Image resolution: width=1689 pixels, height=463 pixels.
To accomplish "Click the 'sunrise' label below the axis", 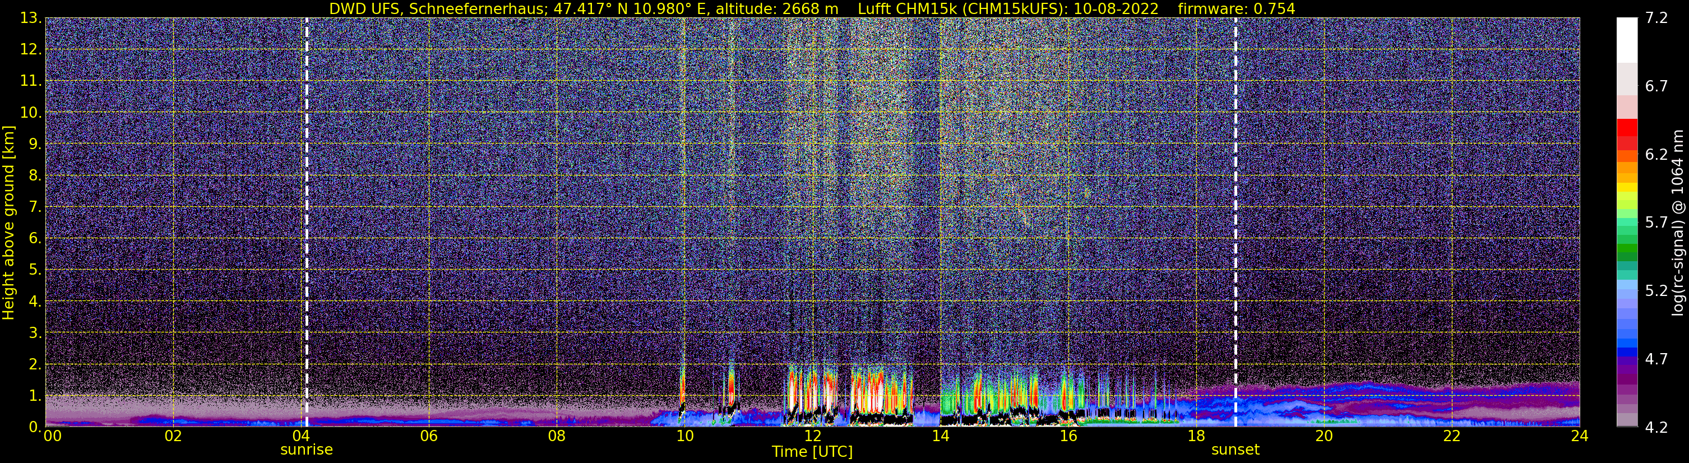I will (x=306, y=450).
